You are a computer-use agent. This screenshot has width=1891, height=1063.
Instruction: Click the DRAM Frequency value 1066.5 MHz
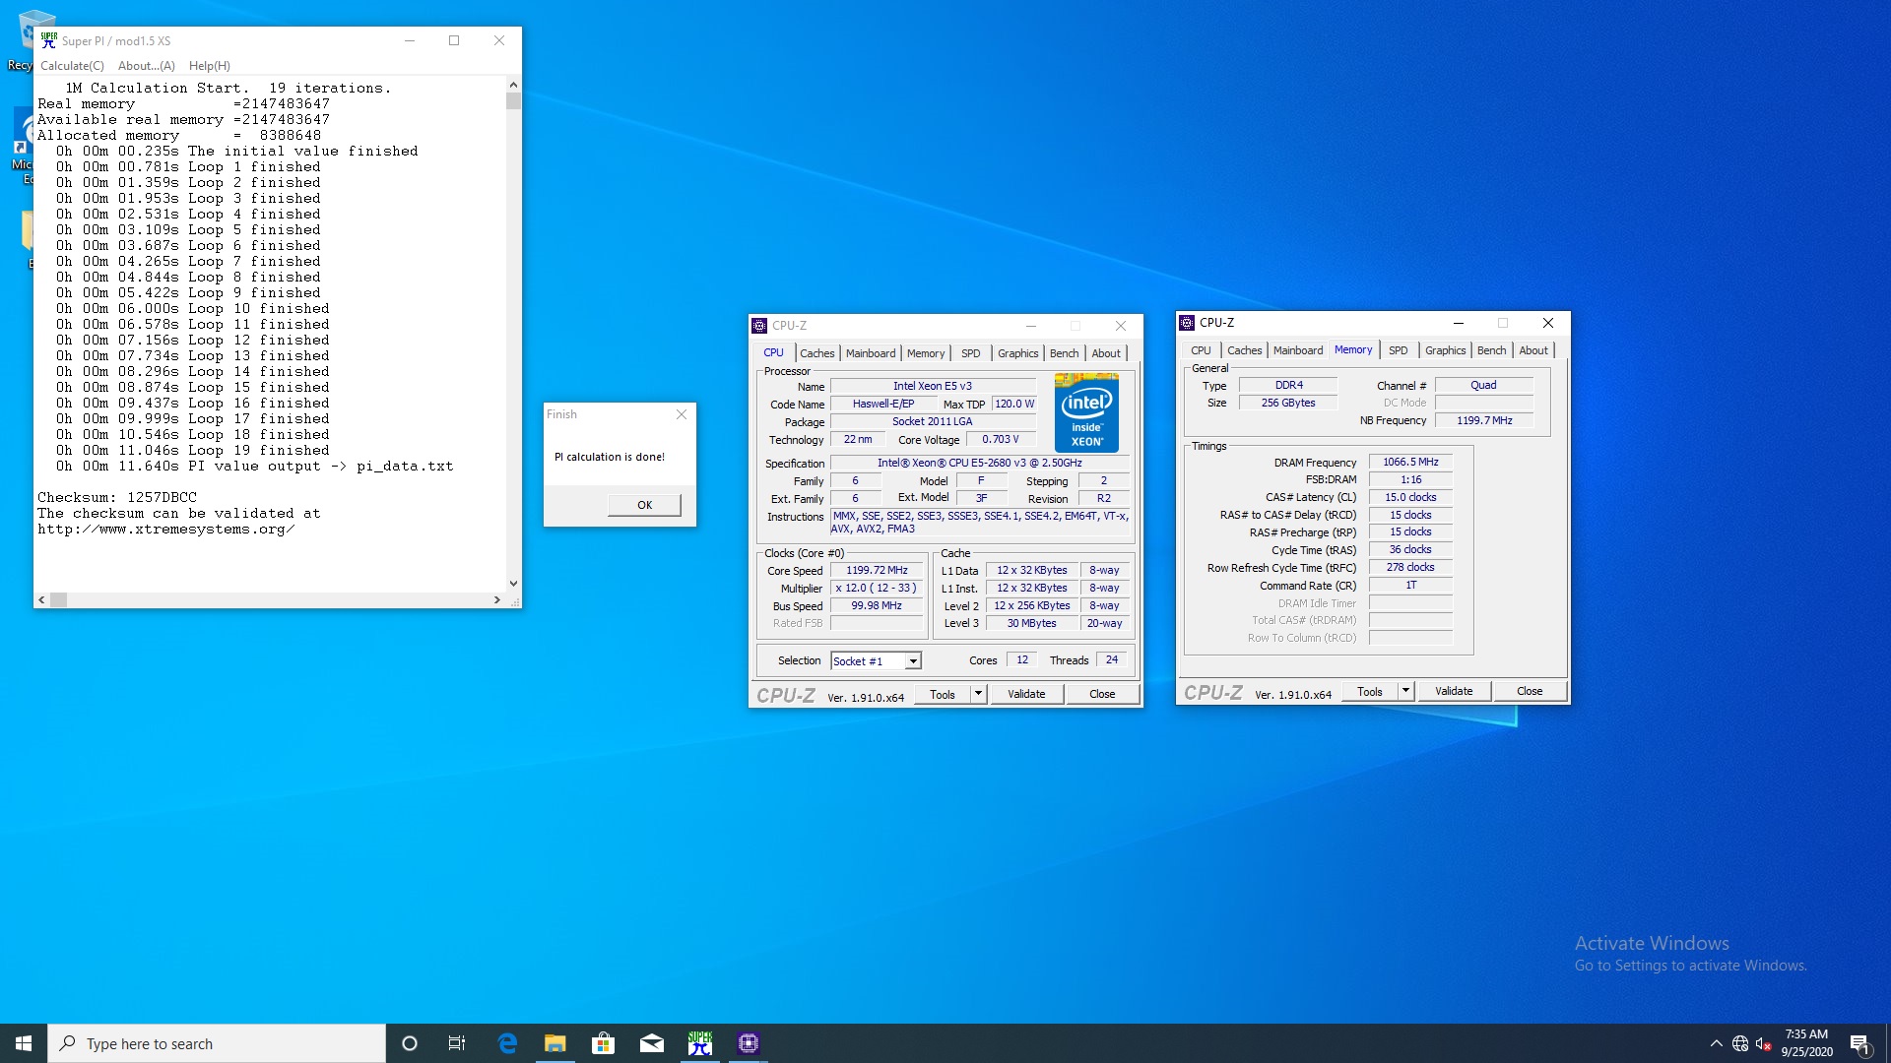pos(1410,463)
